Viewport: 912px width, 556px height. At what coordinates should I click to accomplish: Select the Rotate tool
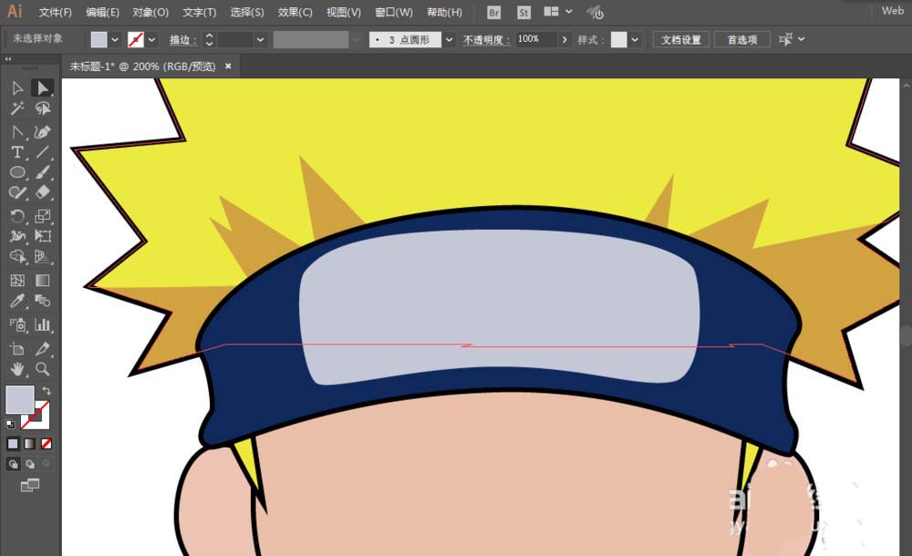17,216
